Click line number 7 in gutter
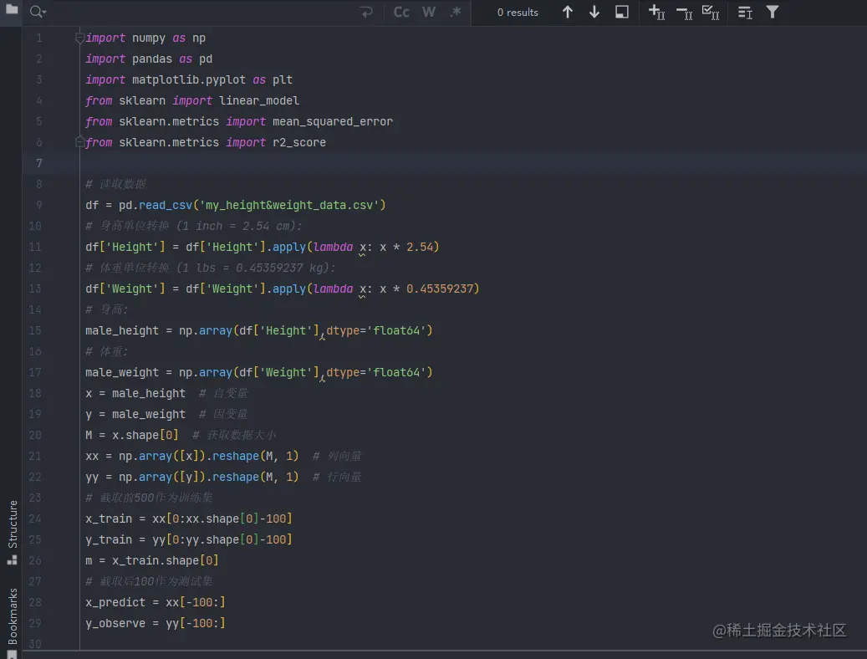This screenshot has width=867, height=659. coord(38,163)
